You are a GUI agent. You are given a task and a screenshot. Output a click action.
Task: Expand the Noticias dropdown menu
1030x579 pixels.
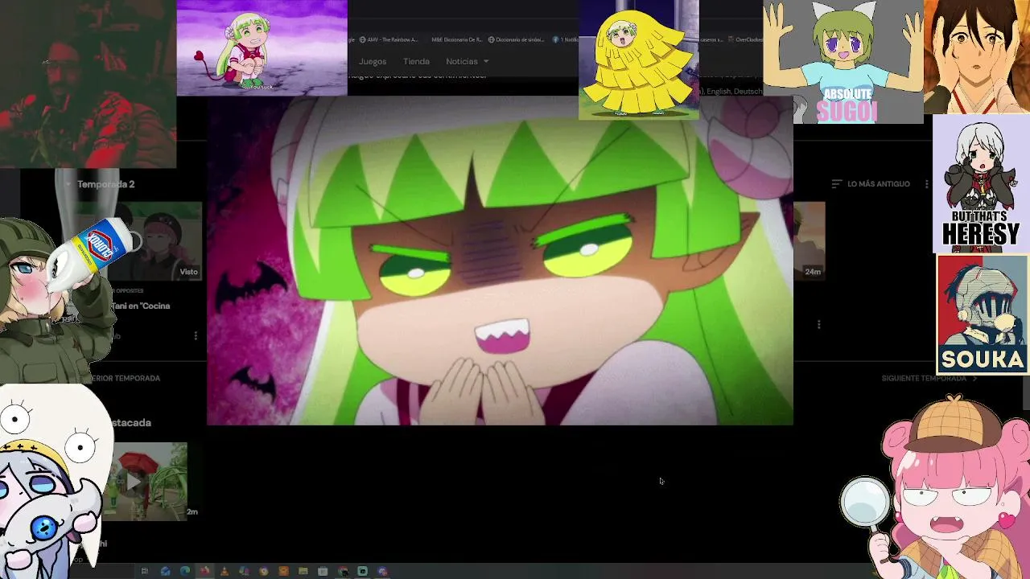pos(468,61)
